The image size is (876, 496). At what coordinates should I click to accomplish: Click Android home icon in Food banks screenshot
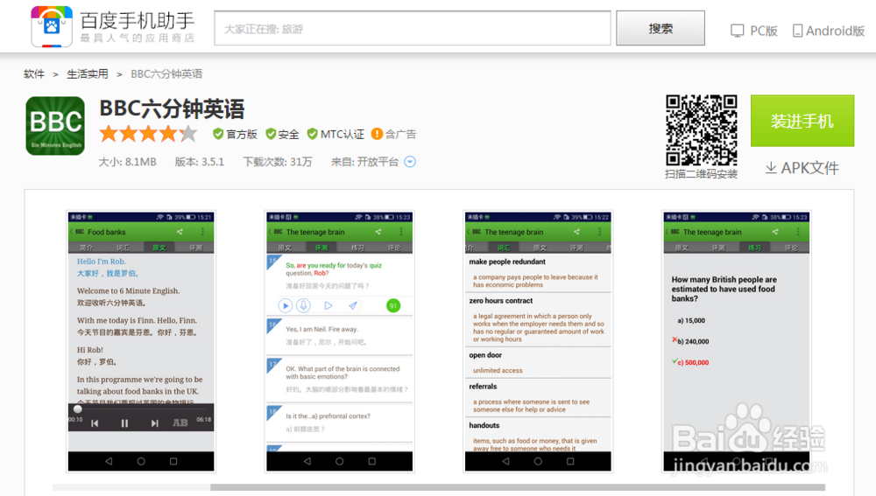tap(141, 461)
